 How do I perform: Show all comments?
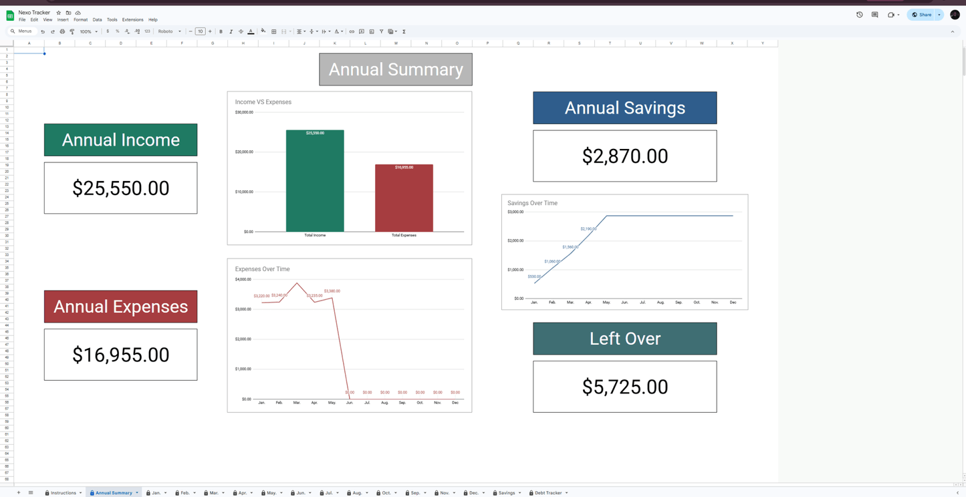874,15
